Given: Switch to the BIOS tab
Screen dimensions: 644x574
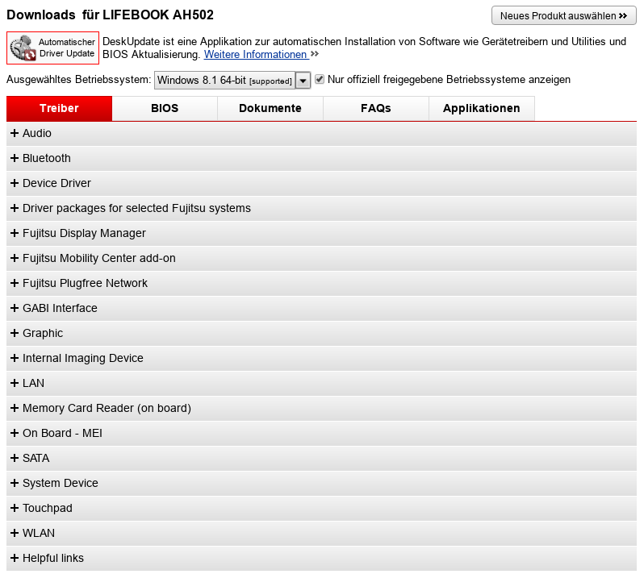Looking at the screenshot, I should [x=165, y=108].
